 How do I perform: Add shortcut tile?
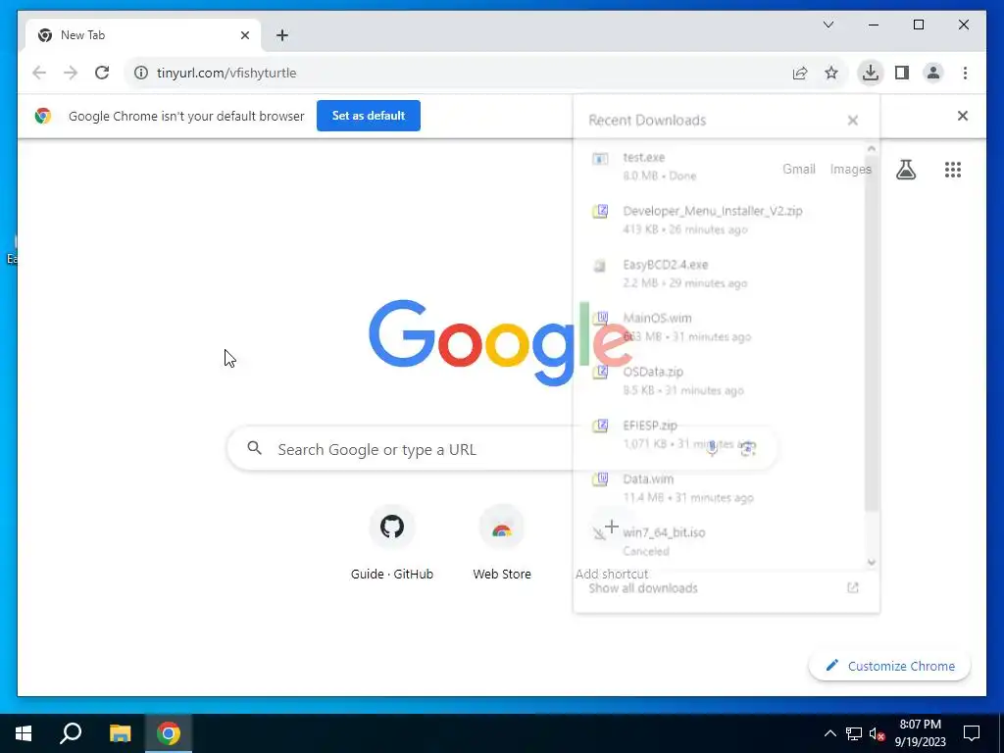point(612,543)
